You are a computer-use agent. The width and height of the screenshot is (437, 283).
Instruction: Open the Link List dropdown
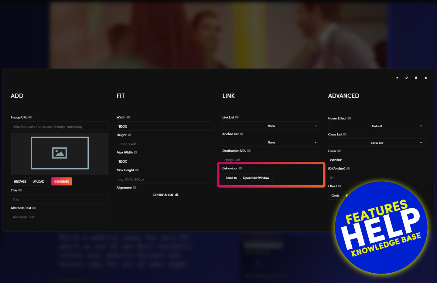pyautogui.click(x=271, y=126)
